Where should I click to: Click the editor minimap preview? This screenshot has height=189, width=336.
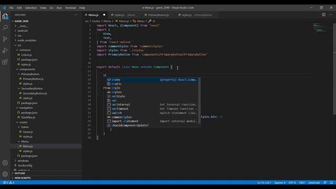(x=321, y=28)
